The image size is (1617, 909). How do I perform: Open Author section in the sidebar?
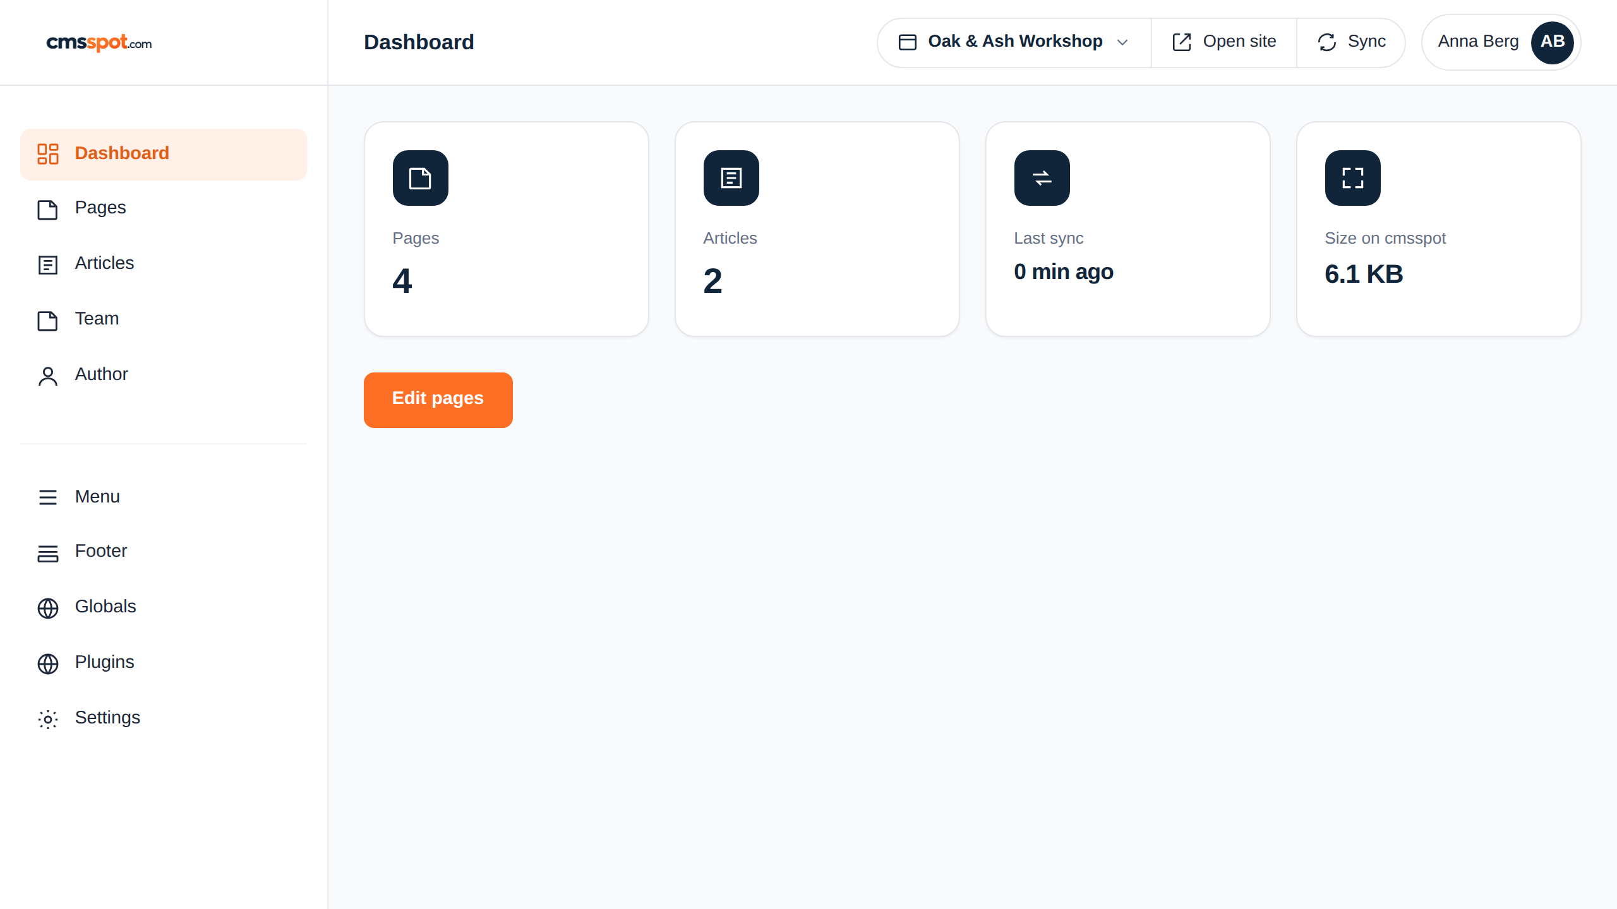164,375
